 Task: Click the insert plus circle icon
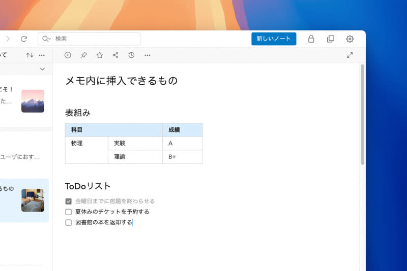point(68,55)
